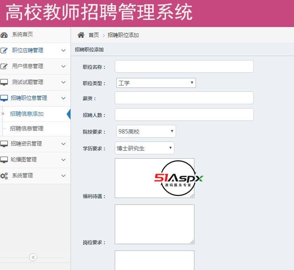
Task: Click the edit icon next to 用户信息管理
Action: coord(4,66)
